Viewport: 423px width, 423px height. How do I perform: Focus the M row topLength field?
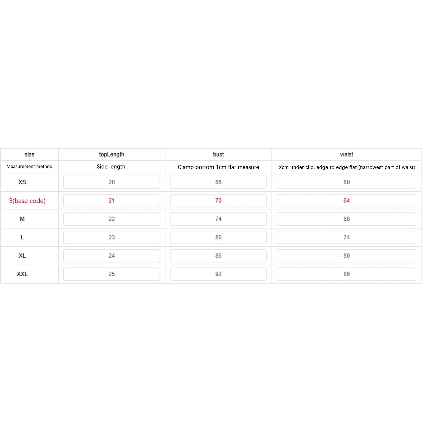coord(112,219)
